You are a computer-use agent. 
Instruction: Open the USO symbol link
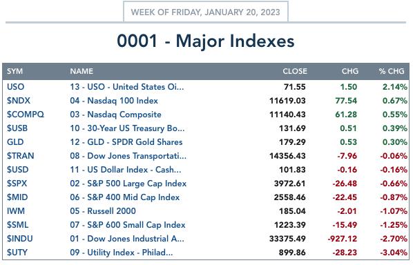(16, 87)
